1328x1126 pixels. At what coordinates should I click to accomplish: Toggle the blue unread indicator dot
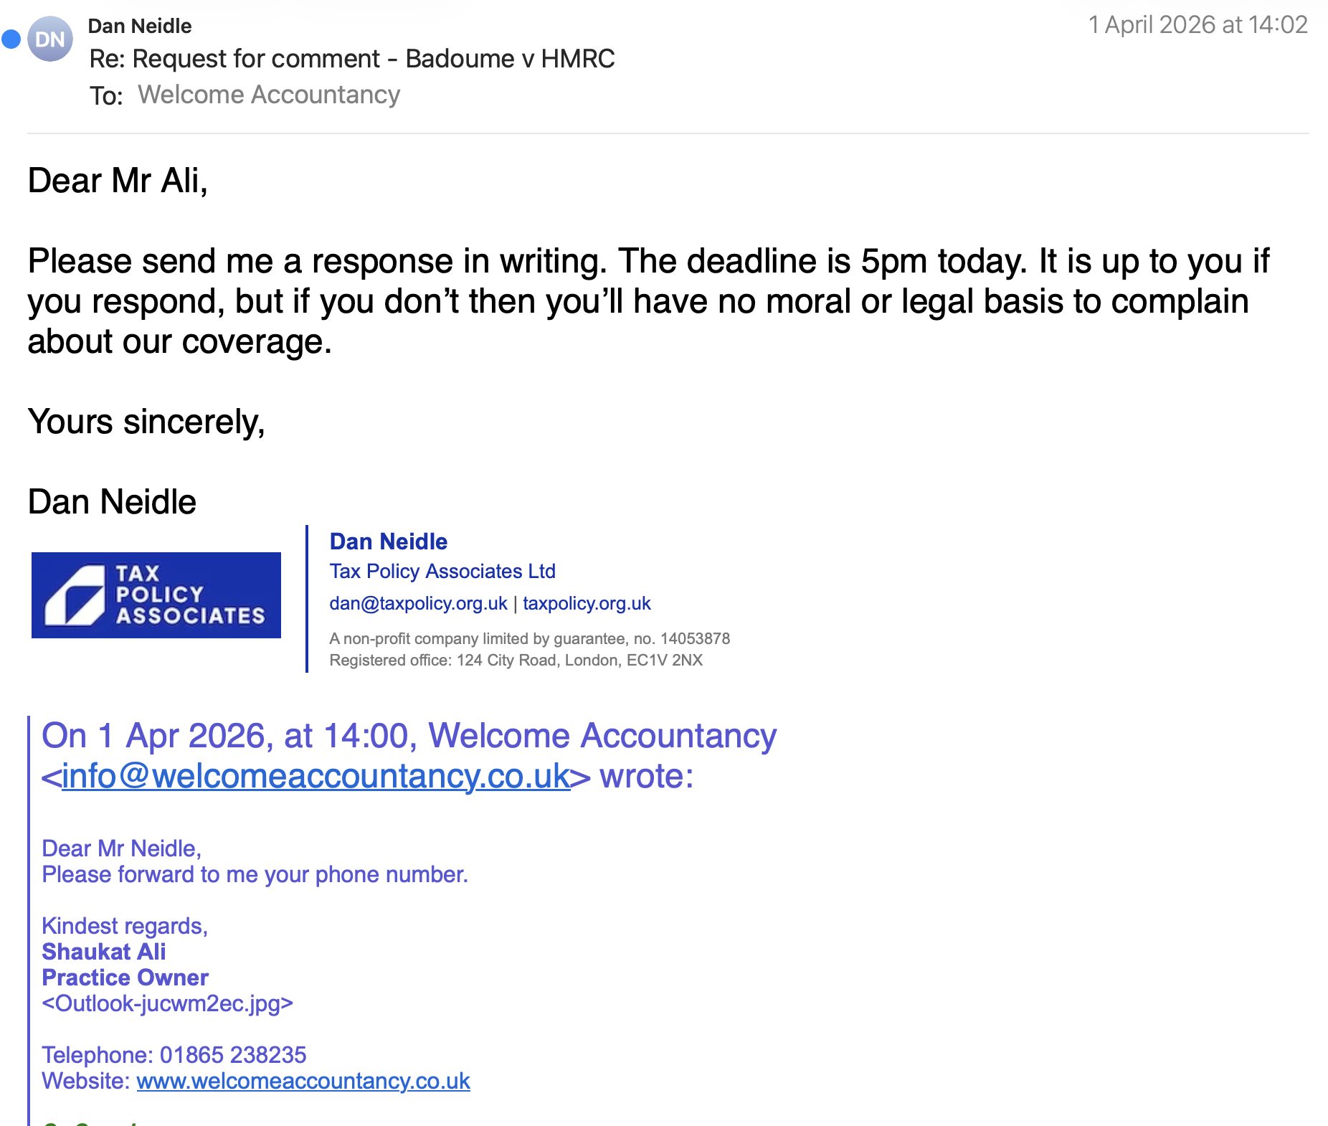[10, 39]
